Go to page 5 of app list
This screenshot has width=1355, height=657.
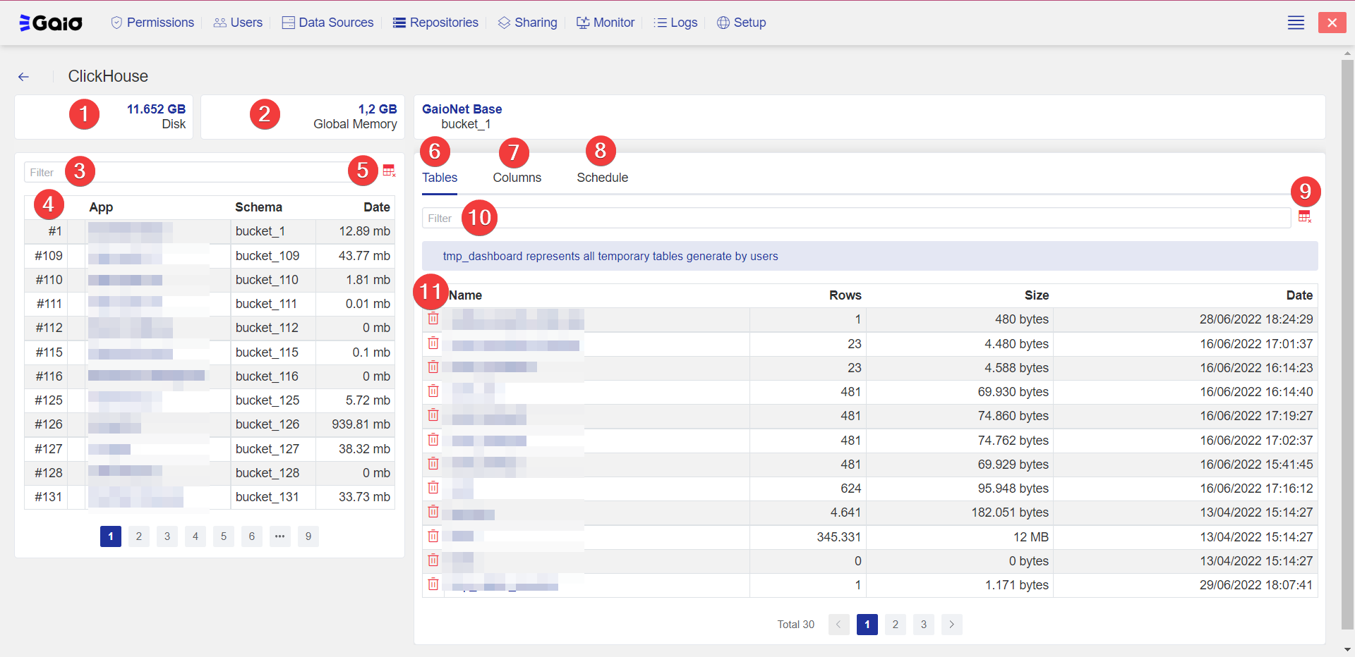[x=224, y=536]
